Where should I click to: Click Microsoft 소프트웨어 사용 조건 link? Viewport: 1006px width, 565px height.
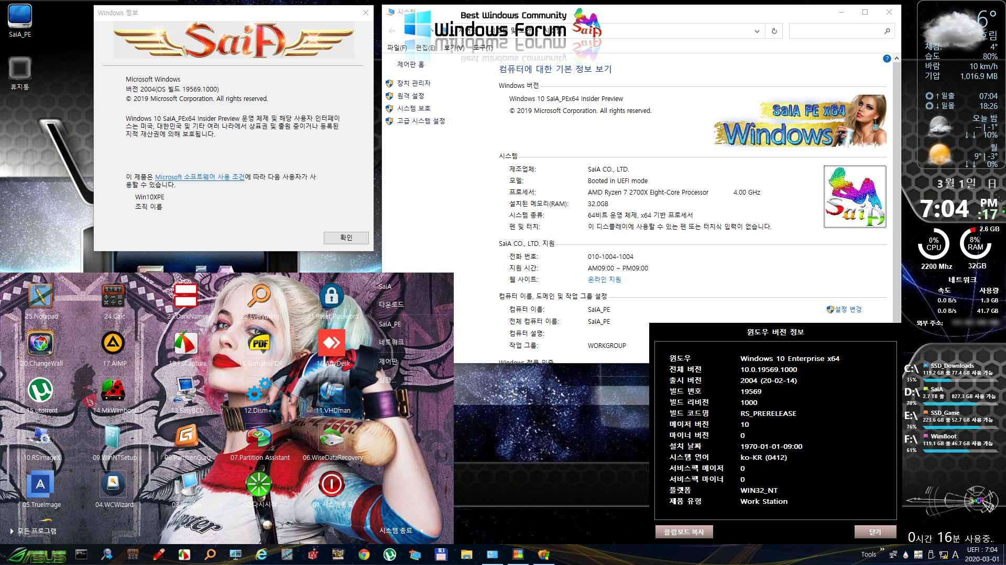click(200, 177)
